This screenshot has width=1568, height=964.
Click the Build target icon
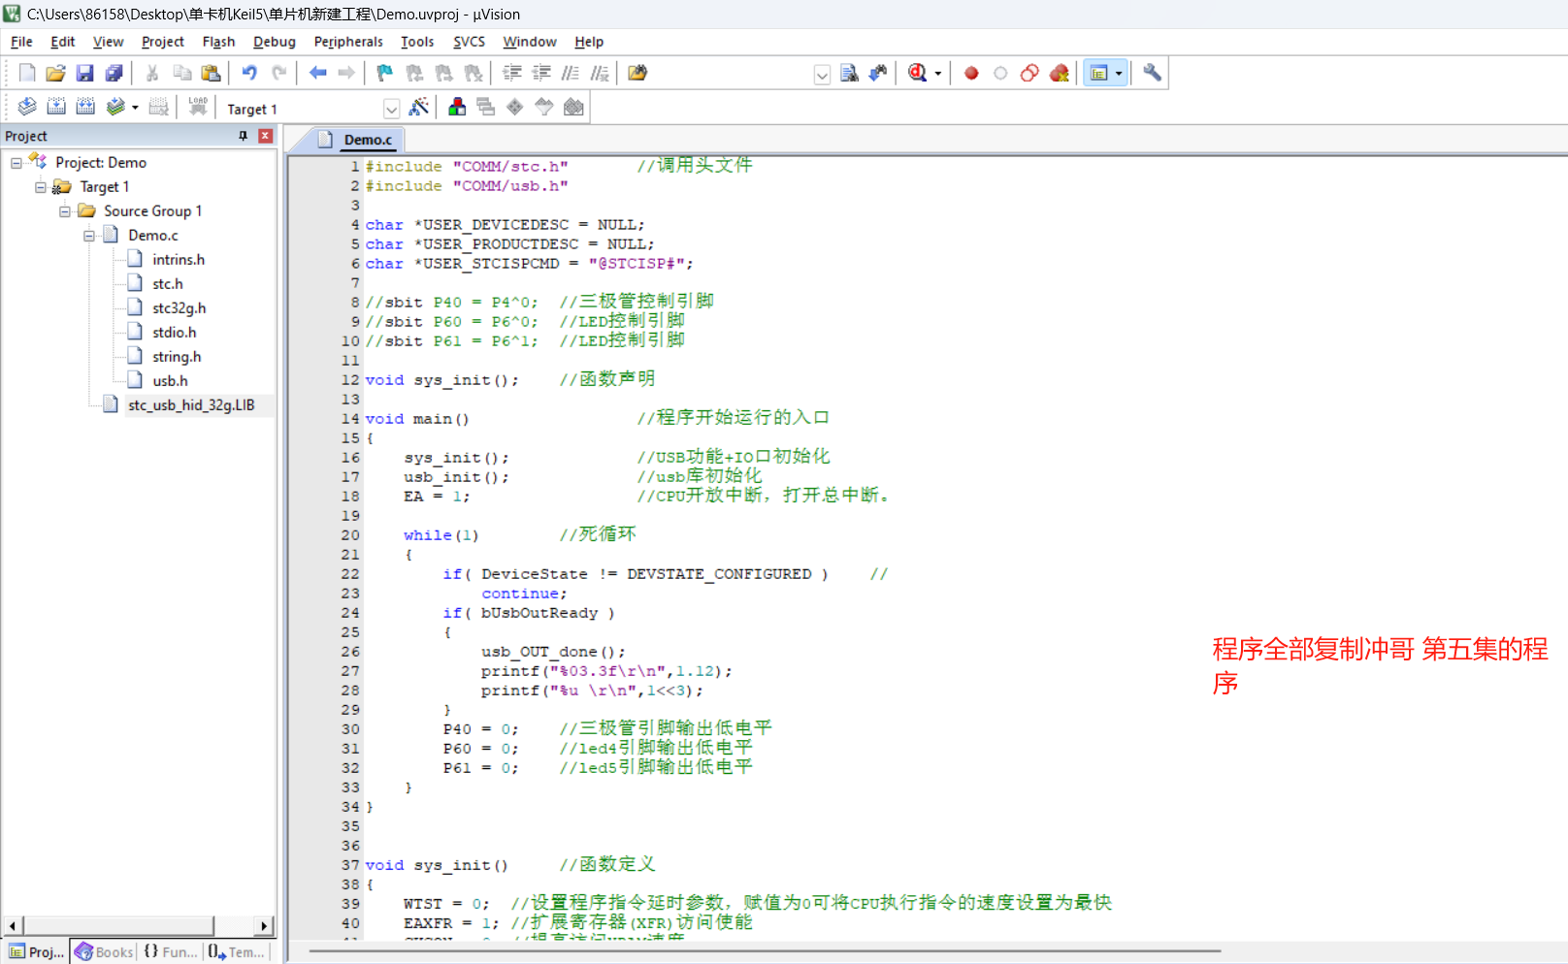[x=56, y=107]
